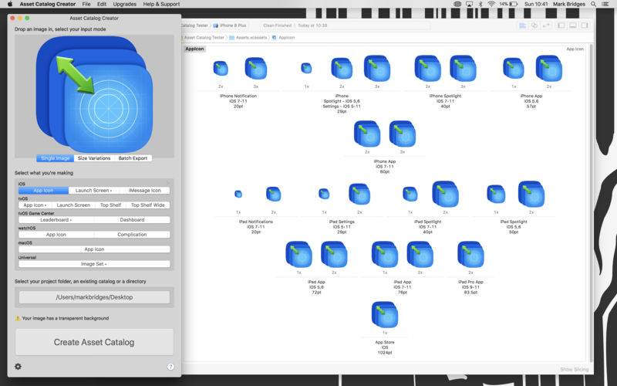Open the Universal Image Set dropdown
617x386 pixels.
pos(94,264)
